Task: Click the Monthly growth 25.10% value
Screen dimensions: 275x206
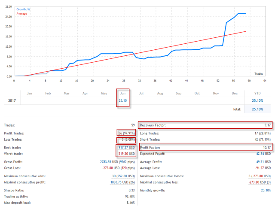Action: [265, 190]
